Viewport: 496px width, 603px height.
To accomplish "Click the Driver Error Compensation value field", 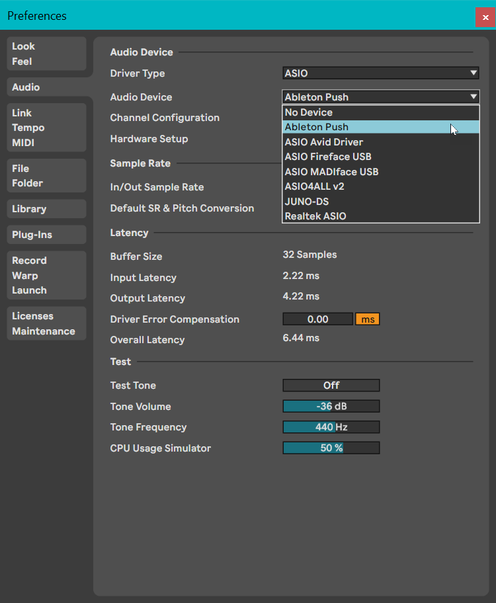I will [x=317, y=319].
